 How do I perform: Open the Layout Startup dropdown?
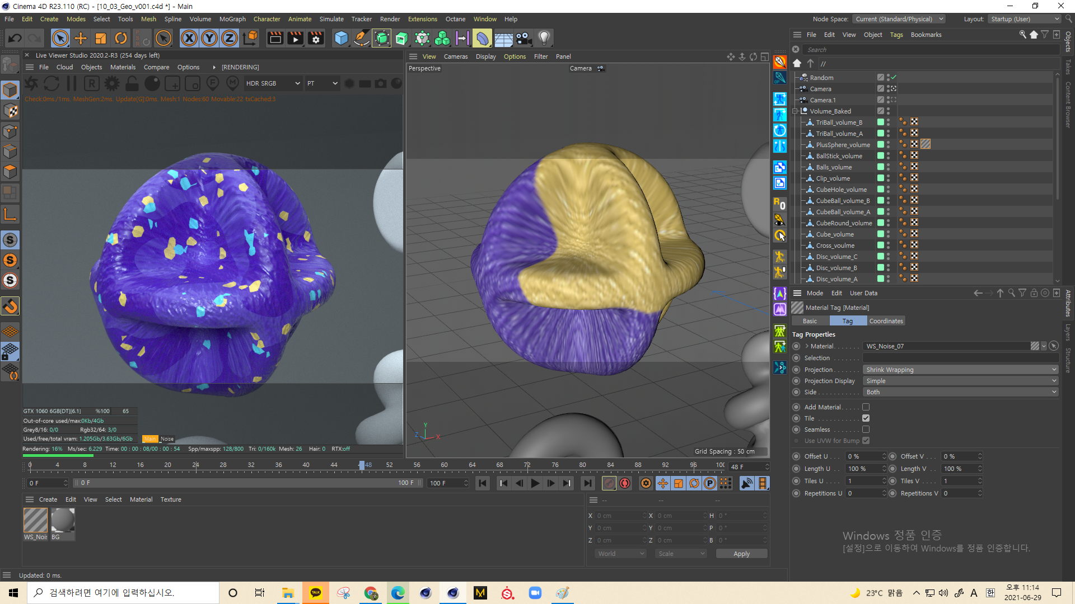click(1025, 19)
